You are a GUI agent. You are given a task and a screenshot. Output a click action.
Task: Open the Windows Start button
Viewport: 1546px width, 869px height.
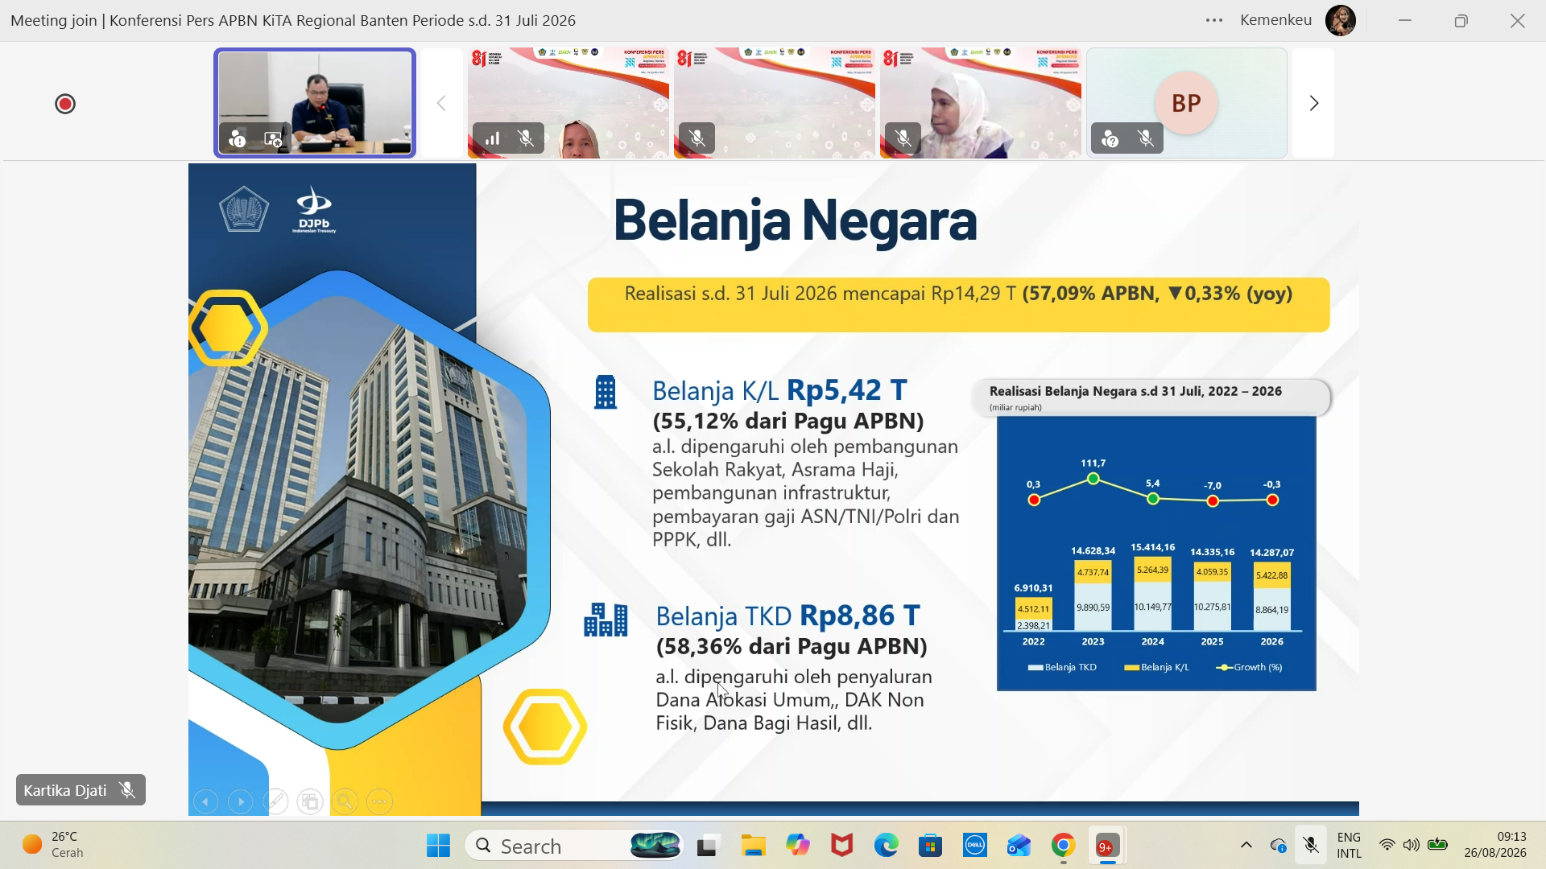[x=438, y=846]
